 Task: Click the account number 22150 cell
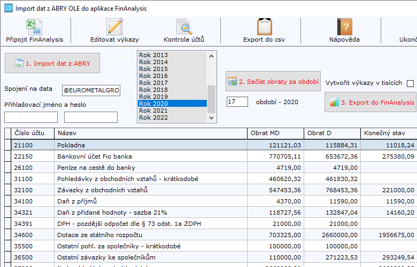(33, 156)
